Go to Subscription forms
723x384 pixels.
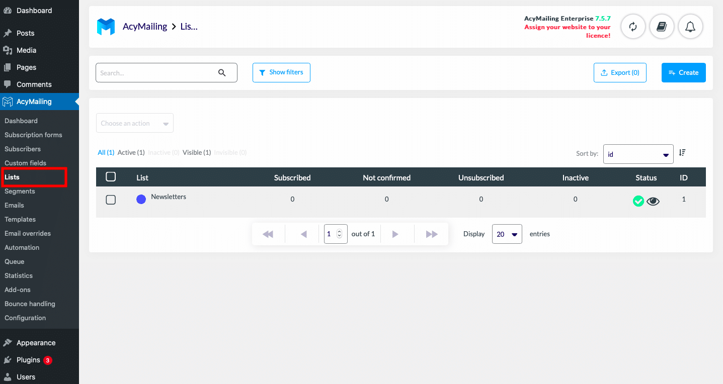tap(33, 135)
